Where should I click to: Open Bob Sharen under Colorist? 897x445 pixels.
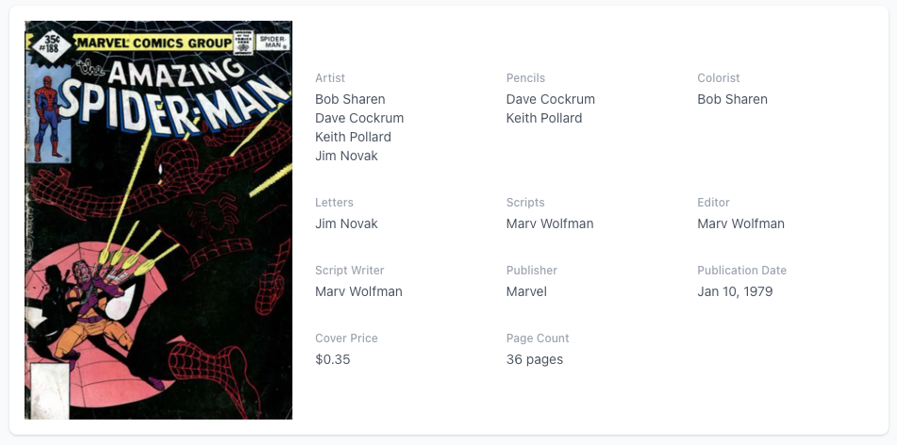coord(733,99)
